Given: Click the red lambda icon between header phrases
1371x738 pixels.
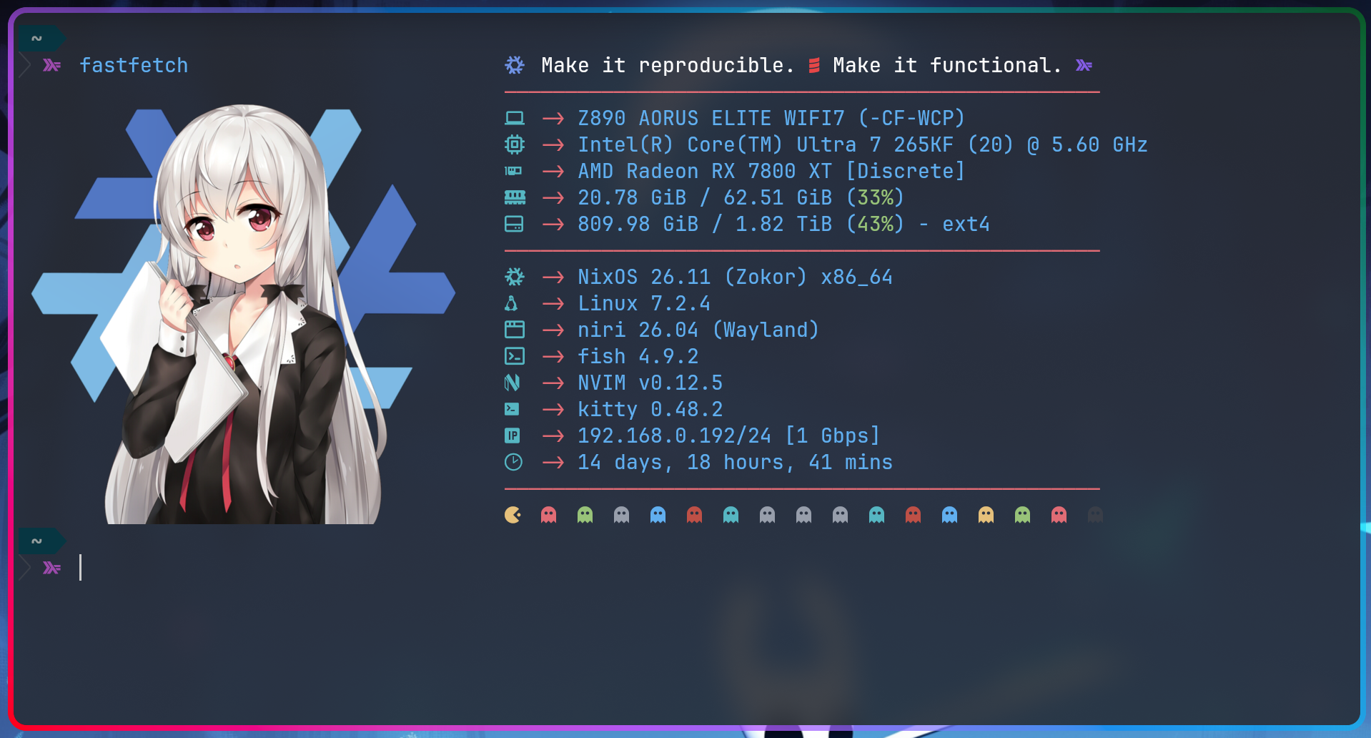Looking at the screenshot, I should (813, 65).
